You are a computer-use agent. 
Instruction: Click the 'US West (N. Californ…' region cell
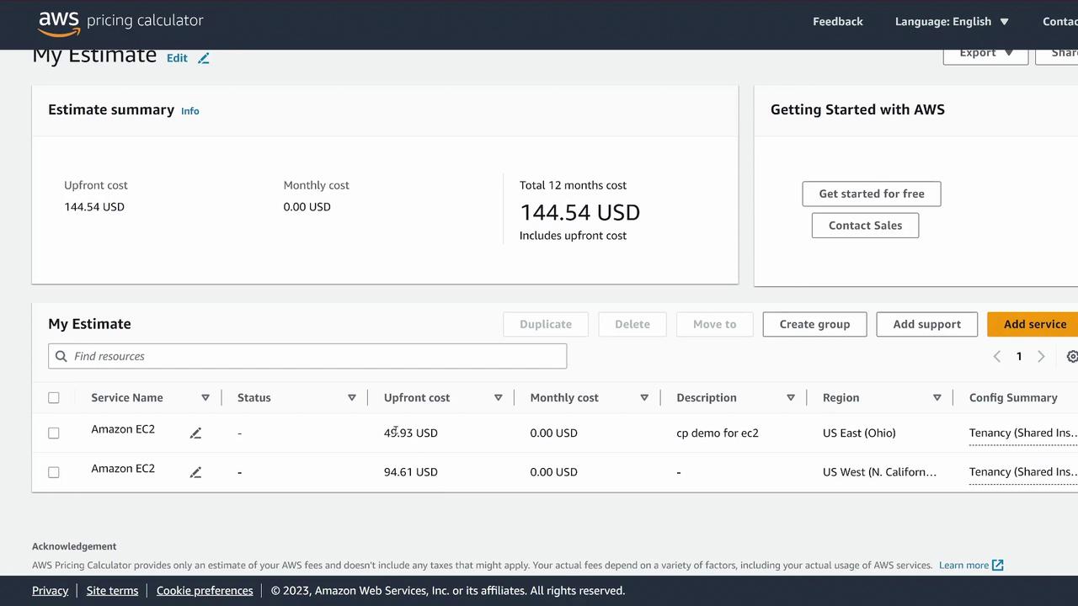pos(879,472)
